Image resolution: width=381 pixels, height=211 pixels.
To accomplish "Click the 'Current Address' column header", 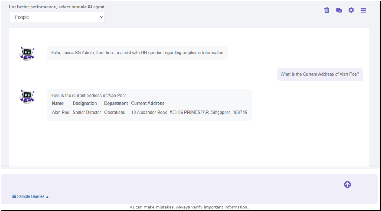I will tap(148, 103).
